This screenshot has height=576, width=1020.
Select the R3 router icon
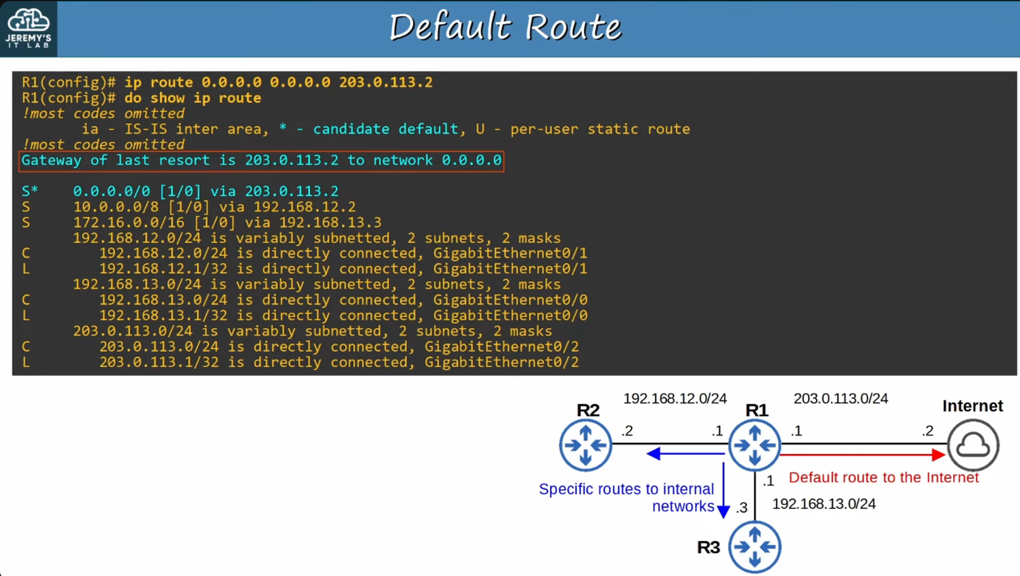tap(755, 546)
